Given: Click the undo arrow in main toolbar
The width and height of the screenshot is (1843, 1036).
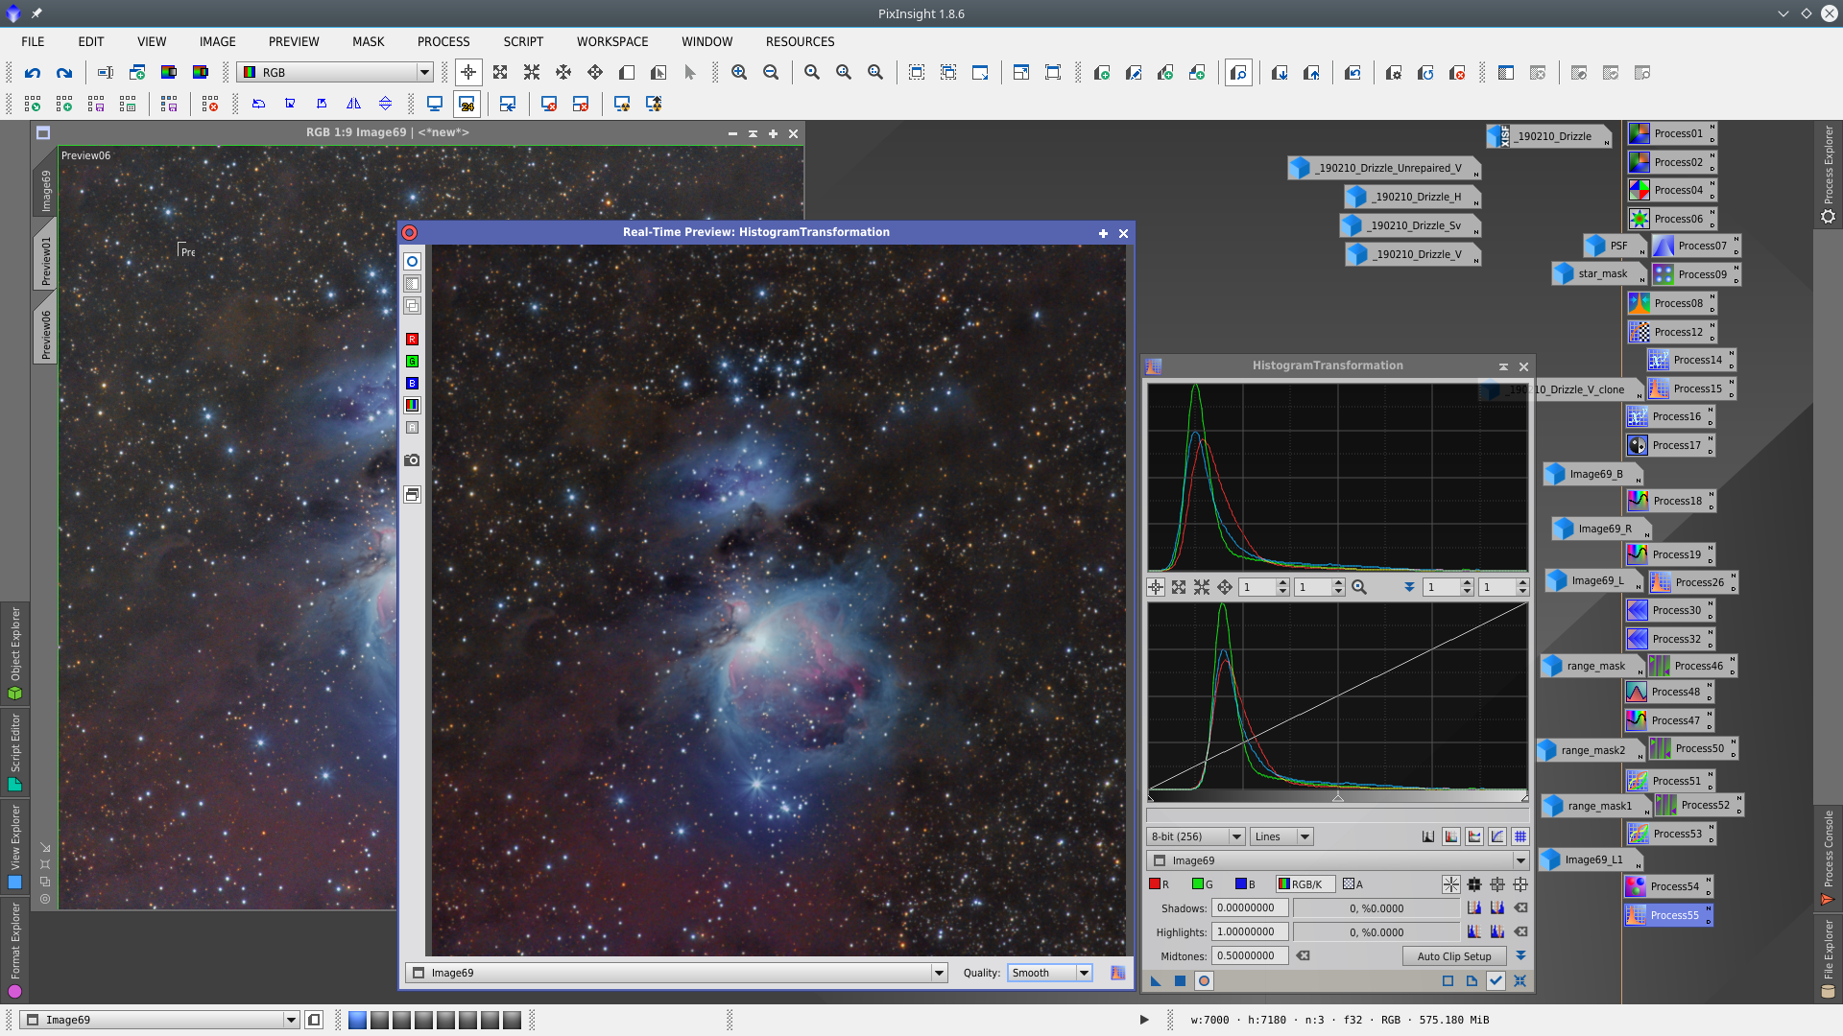Looking at the screenshot, I should [33, 73].
